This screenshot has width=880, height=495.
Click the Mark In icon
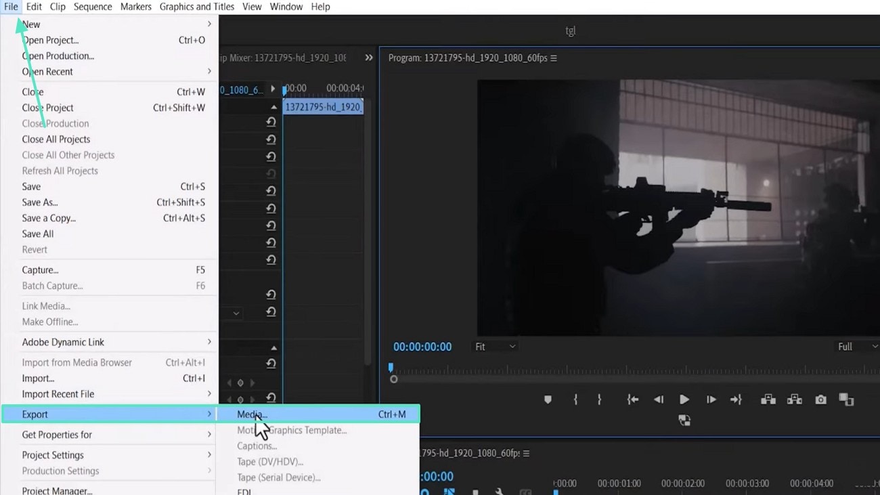click(x=575, y=400)
